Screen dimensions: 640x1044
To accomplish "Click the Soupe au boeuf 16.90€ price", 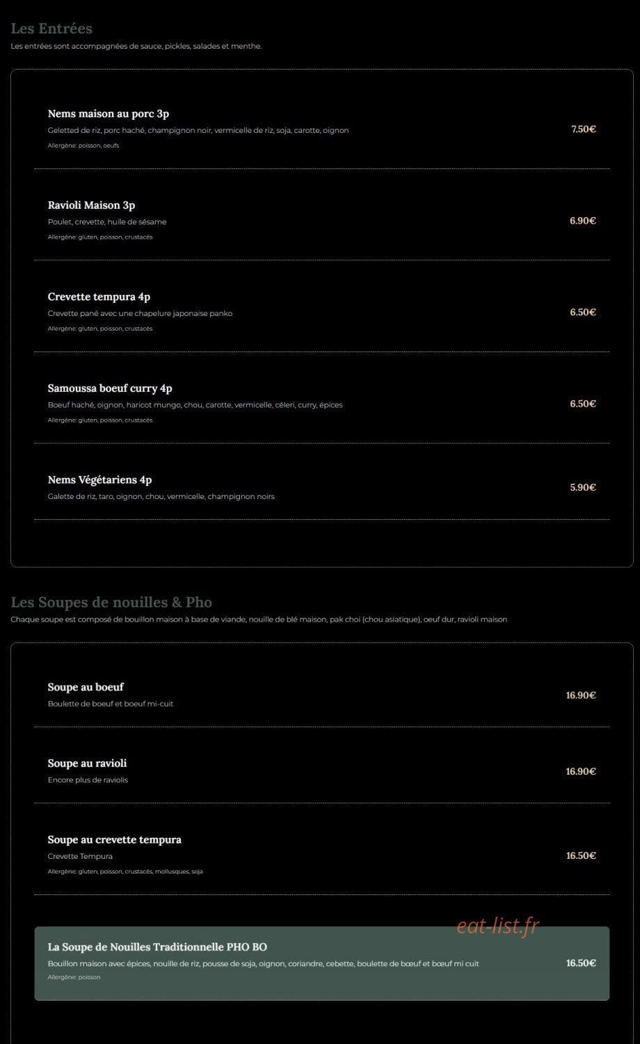I will point(581,695).
